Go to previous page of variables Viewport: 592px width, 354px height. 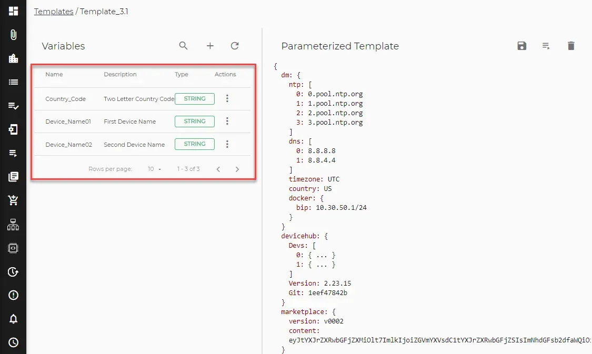tap(218, 169)
